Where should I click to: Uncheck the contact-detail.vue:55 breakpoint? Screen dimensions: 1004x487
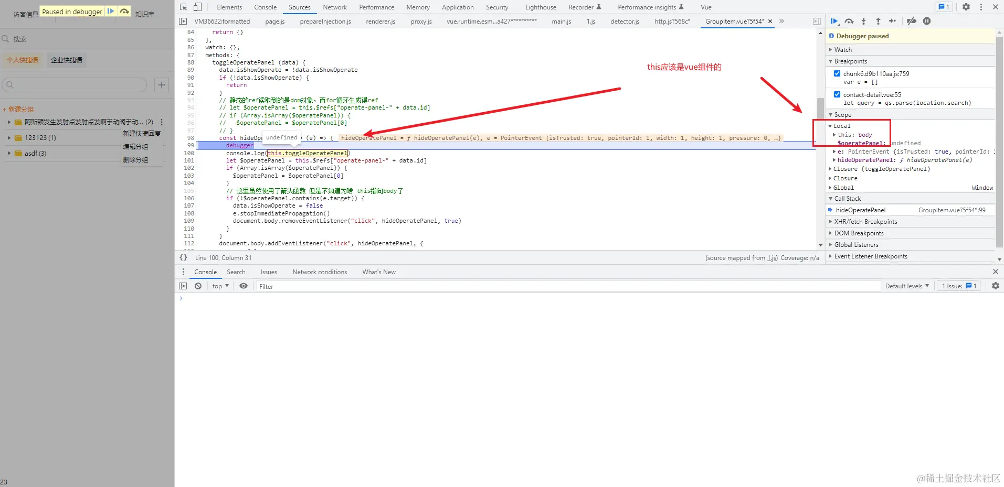(837, 94)
